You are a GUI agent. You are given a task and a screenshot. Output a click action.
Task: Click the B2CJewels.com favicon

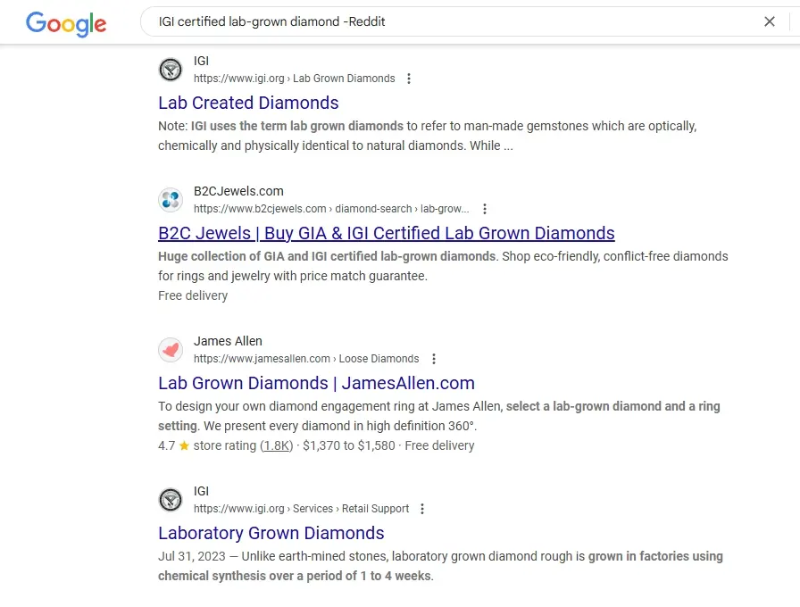(x=171, y=199)
